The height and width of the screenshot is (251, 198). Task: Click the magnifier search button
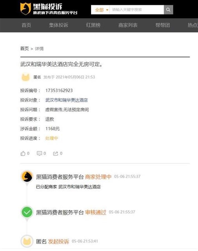click(x=168, y=9)
